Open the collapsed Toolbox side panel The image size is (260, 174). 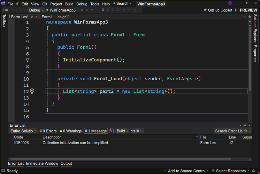pyautogui.click(x=4, y=20)
